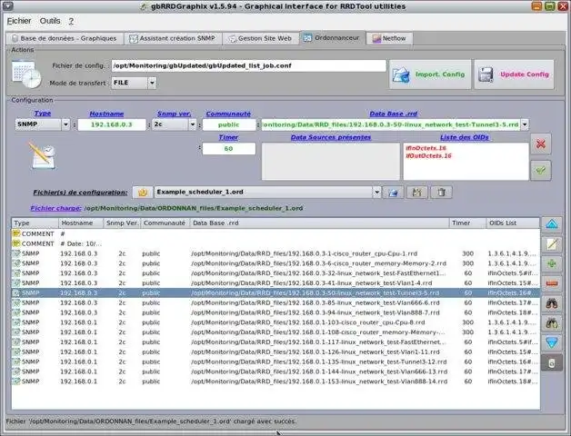This screenshot has height=436, width=571.
Task: Select the row for Tunnel3-12.rrd
Action: click(x=275, y=362)
